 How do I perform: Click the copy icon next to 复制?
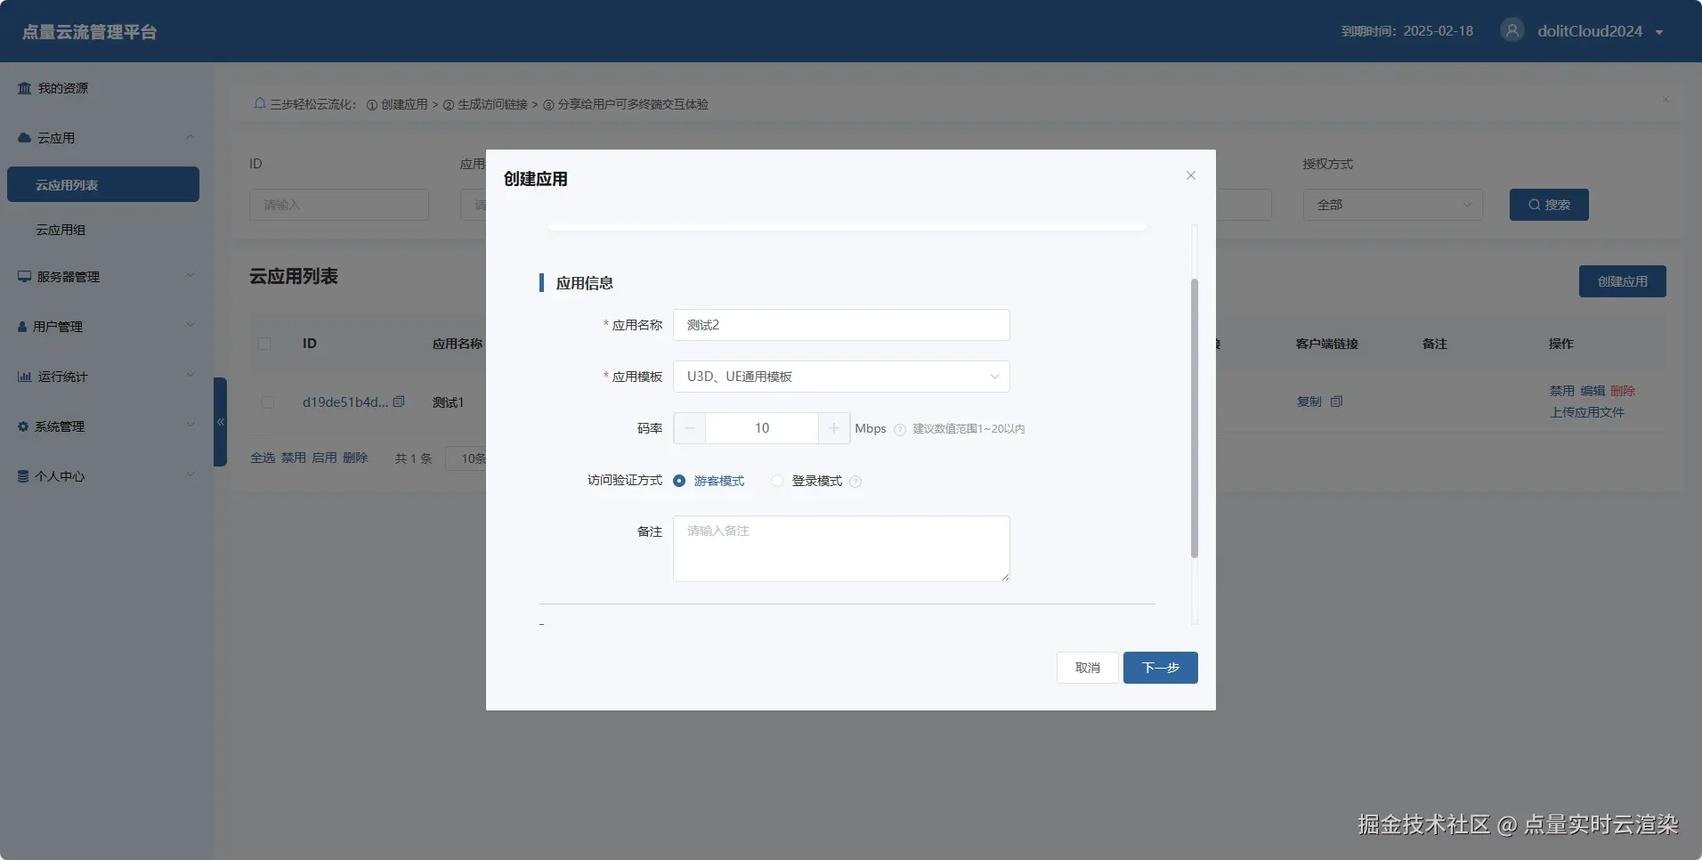click(x=1336, y=402)
